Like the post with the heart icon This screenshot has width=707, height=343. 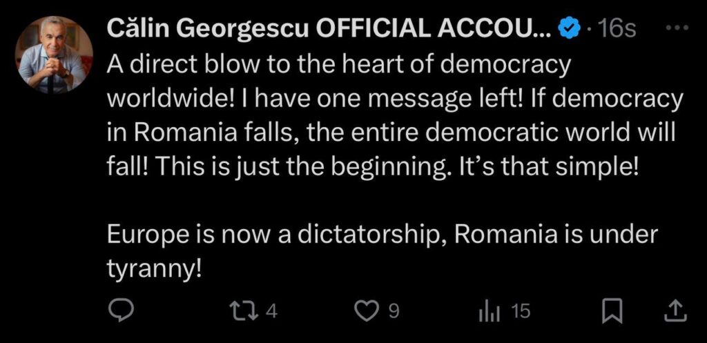click(367, 311)
